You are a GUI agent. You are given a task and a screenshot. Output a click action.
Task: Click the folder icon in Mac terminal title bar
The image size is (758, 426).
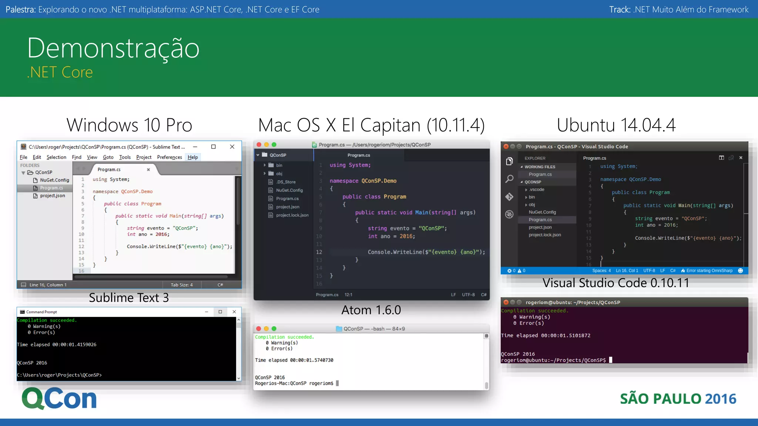click(x=339, y=329)
